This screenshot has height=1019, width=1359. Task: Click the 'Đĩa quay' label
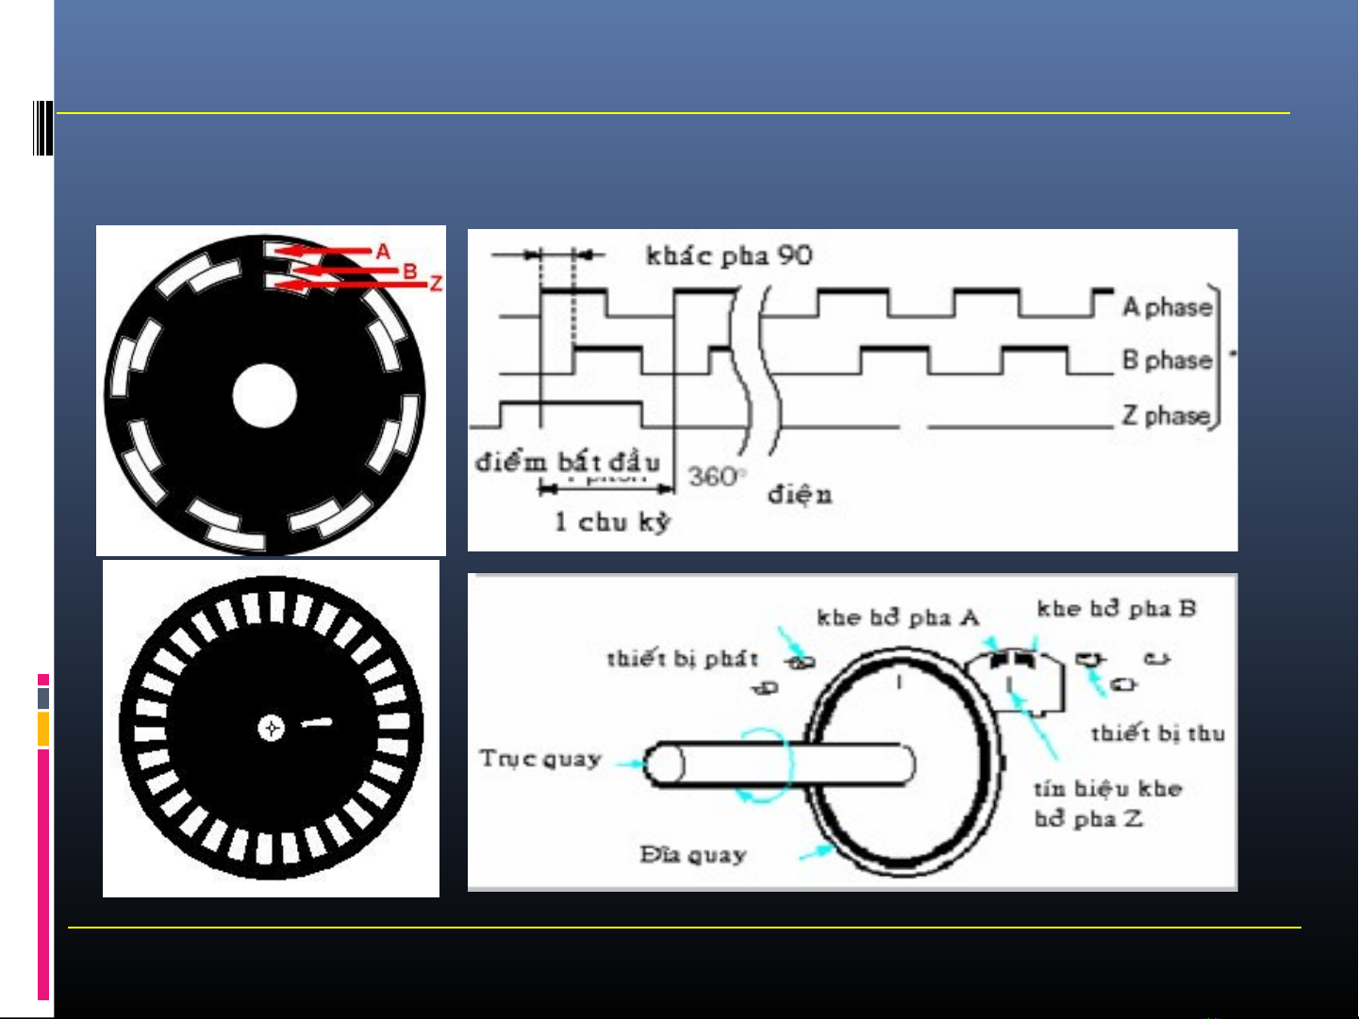coord(692,855)
